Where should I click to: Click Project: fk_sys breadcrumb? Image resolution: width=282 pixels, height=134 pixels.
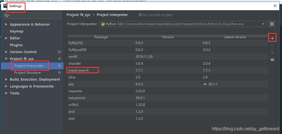coord(78,15)
